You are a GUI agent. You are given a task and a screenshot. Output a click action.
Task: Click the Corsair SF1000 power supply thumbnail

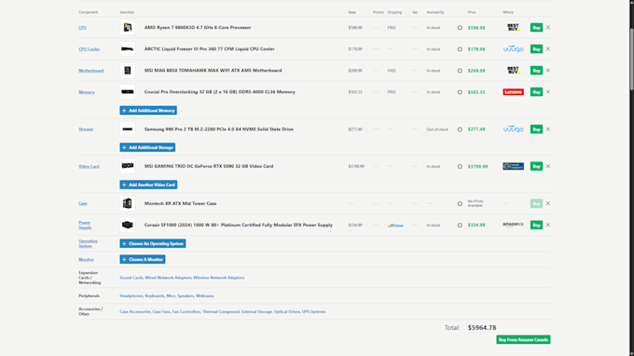point(128,226)
